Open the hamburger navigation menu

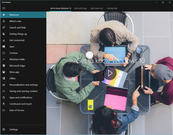point(4,8)
